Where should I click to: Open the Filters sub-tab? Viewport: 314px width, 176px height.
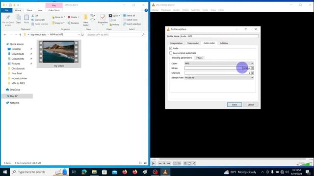click(199, 58)
